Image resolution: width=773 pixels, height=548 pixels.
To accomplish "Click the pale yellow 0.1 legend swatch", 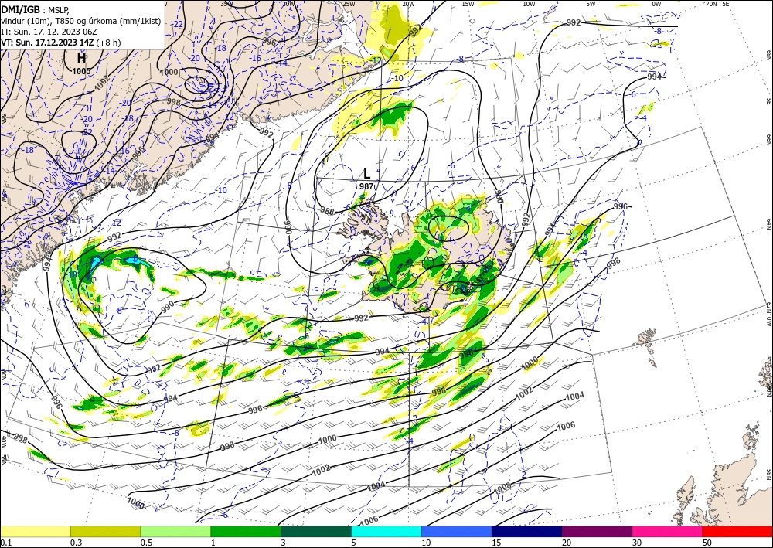I will point(35,531).
